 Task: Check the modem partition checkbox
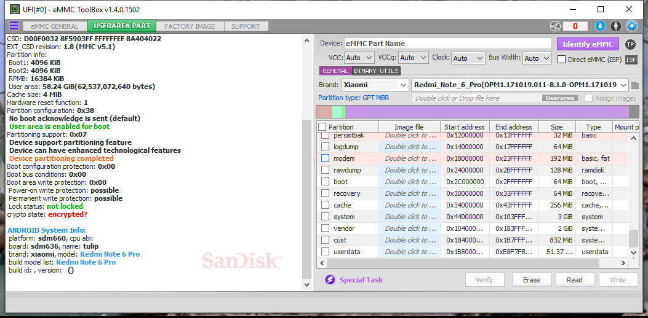326,158
